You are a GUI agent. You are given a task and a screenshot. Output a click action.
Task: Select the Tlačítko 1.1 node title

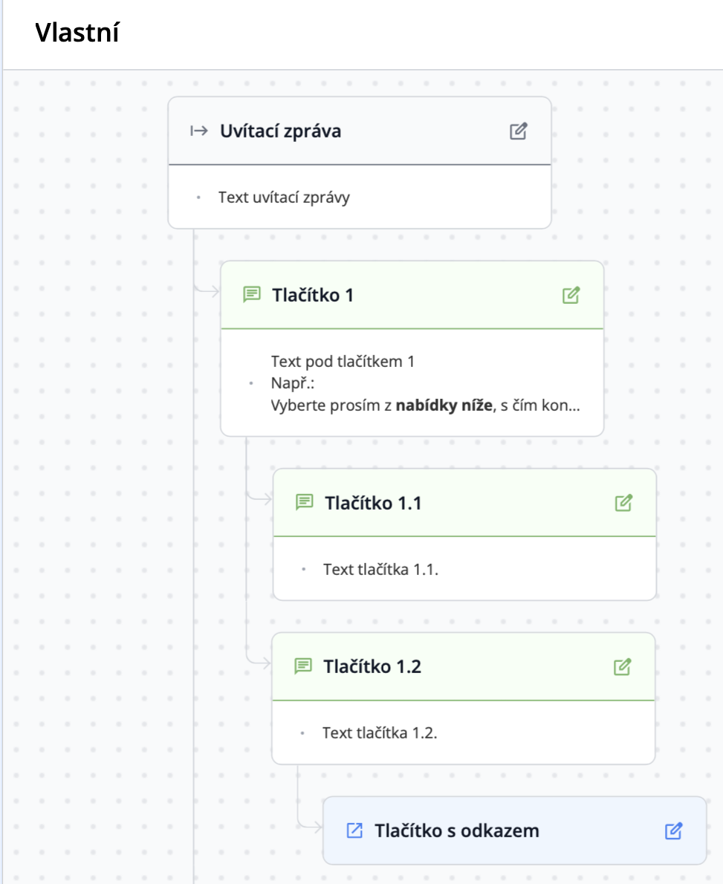click(373, 503)
